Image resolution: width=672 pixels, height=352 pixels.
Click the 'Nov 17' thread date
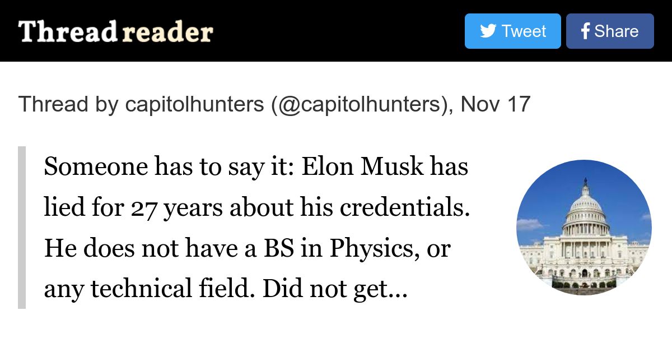click(x=495, y=104)
